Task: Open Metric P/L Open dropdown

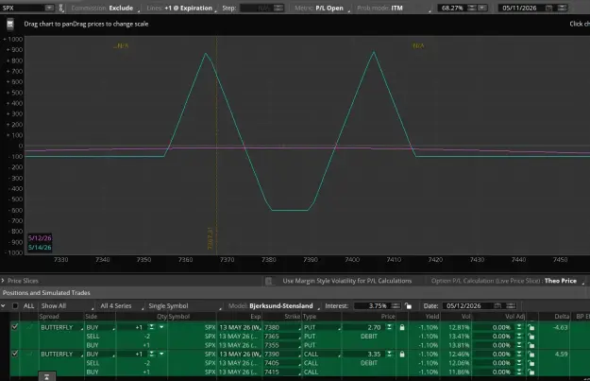Action: tap(322, 8)
